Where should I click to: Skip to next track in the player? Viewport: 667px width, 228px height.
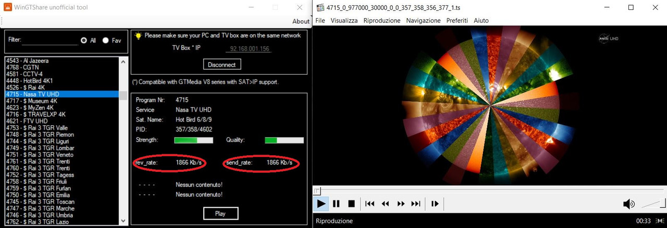pos(416,204)
